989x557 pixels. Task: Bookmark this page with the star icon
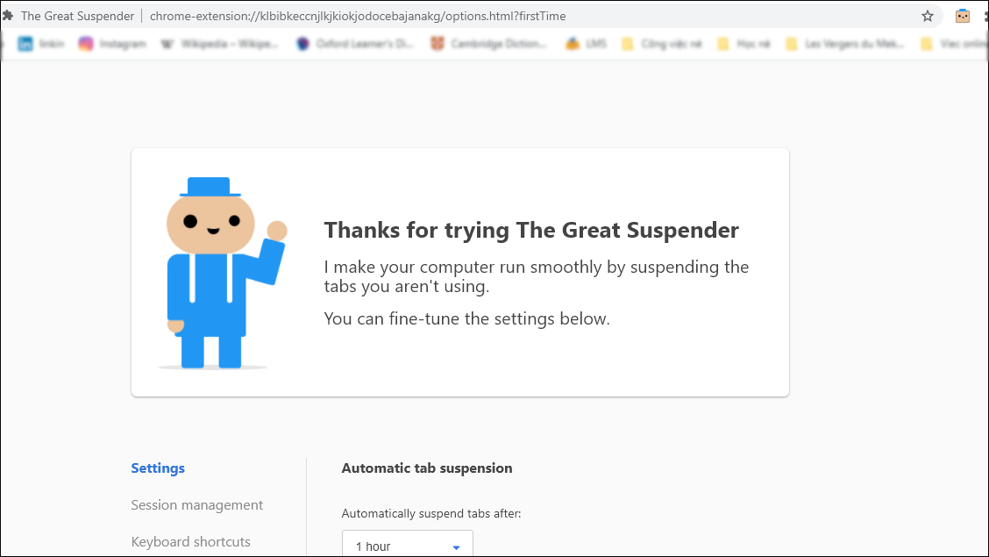pyautogui.click(x=928, y=16)
